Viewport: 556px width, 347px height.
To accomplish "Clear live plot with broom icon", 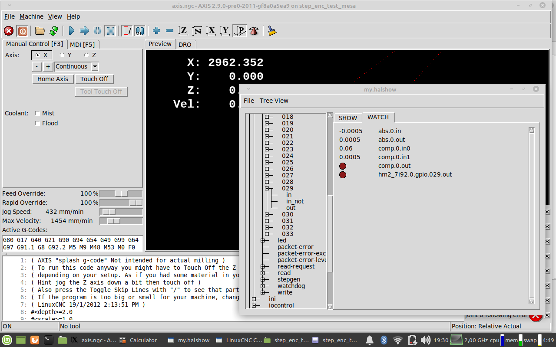I will pyautogui.click(x=272, y=31).
